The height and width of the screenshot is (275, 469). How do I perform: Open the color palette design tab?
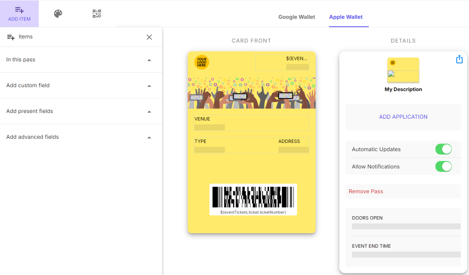pyautogui.click(x=58, y=14)
